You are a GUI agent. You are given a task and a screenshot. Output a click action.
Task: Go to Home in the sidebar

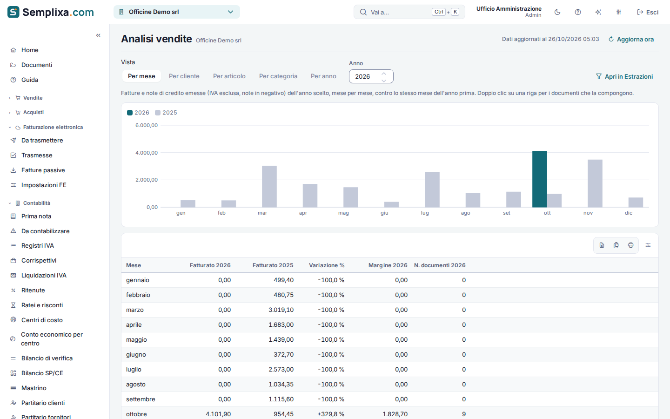(30, 50)
